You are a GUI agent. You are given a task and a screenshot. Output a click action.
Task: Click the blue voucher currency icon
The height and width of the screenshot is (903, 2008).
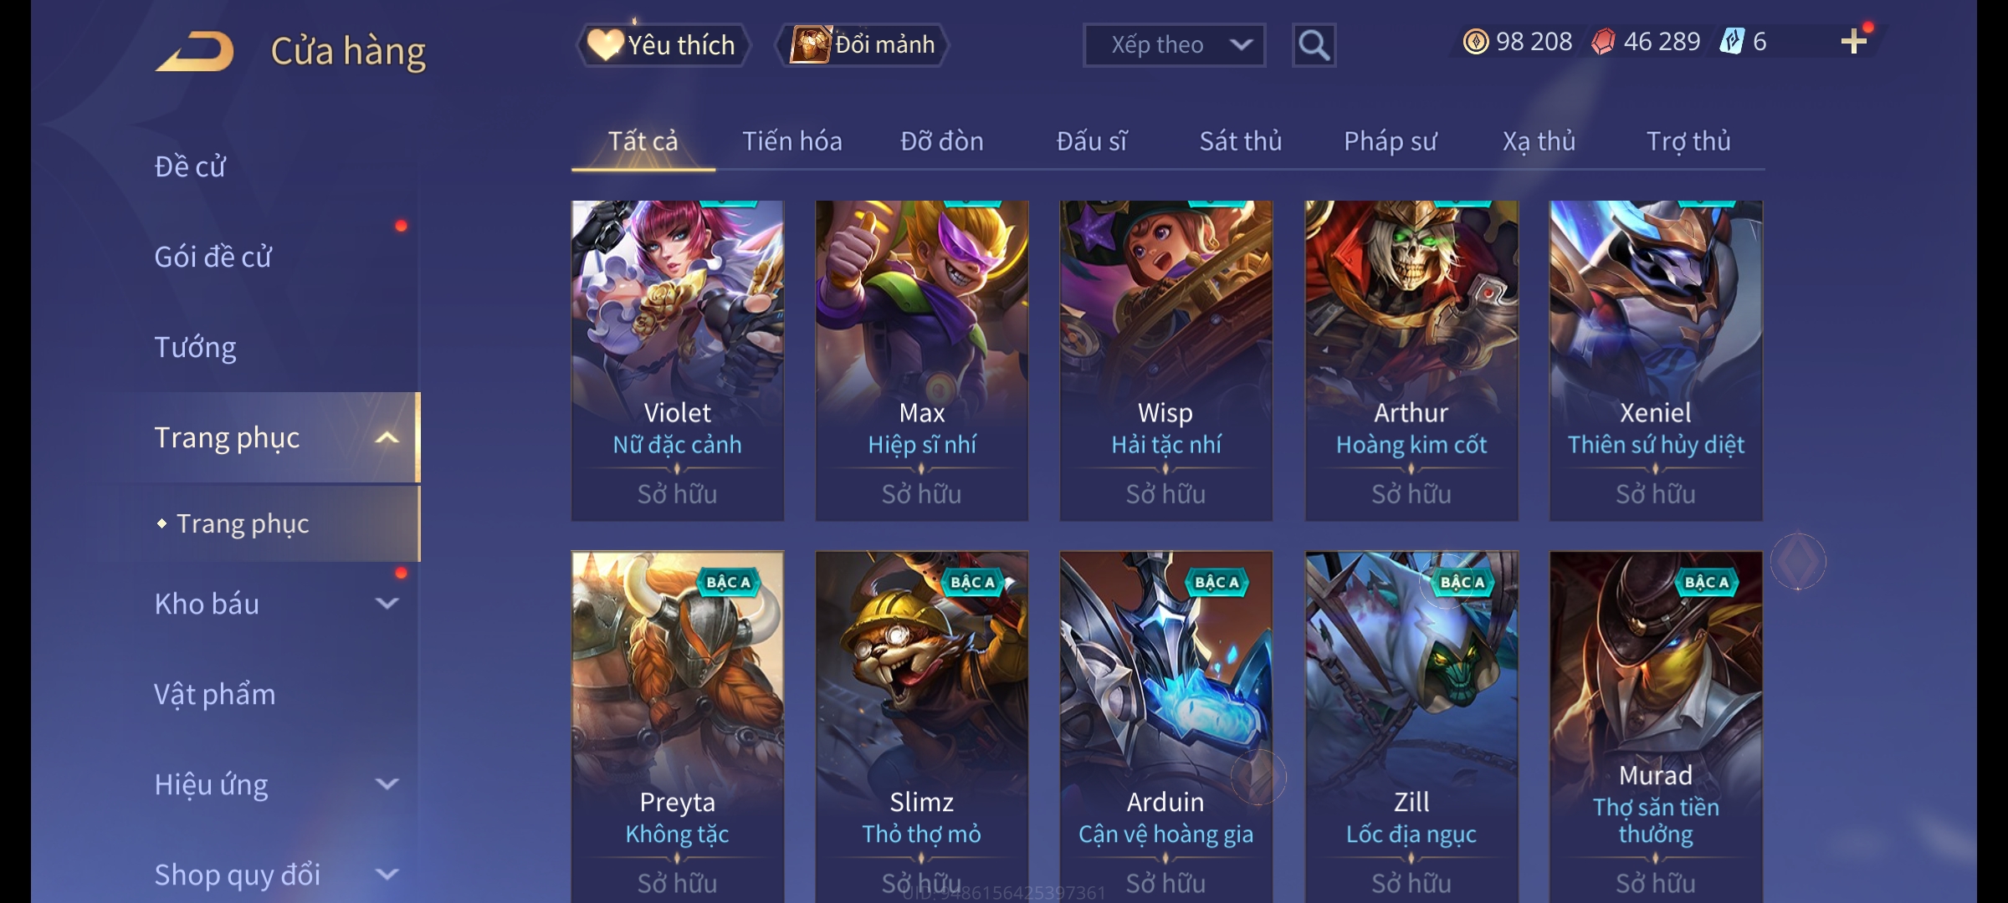click(x=1731, y=42)
